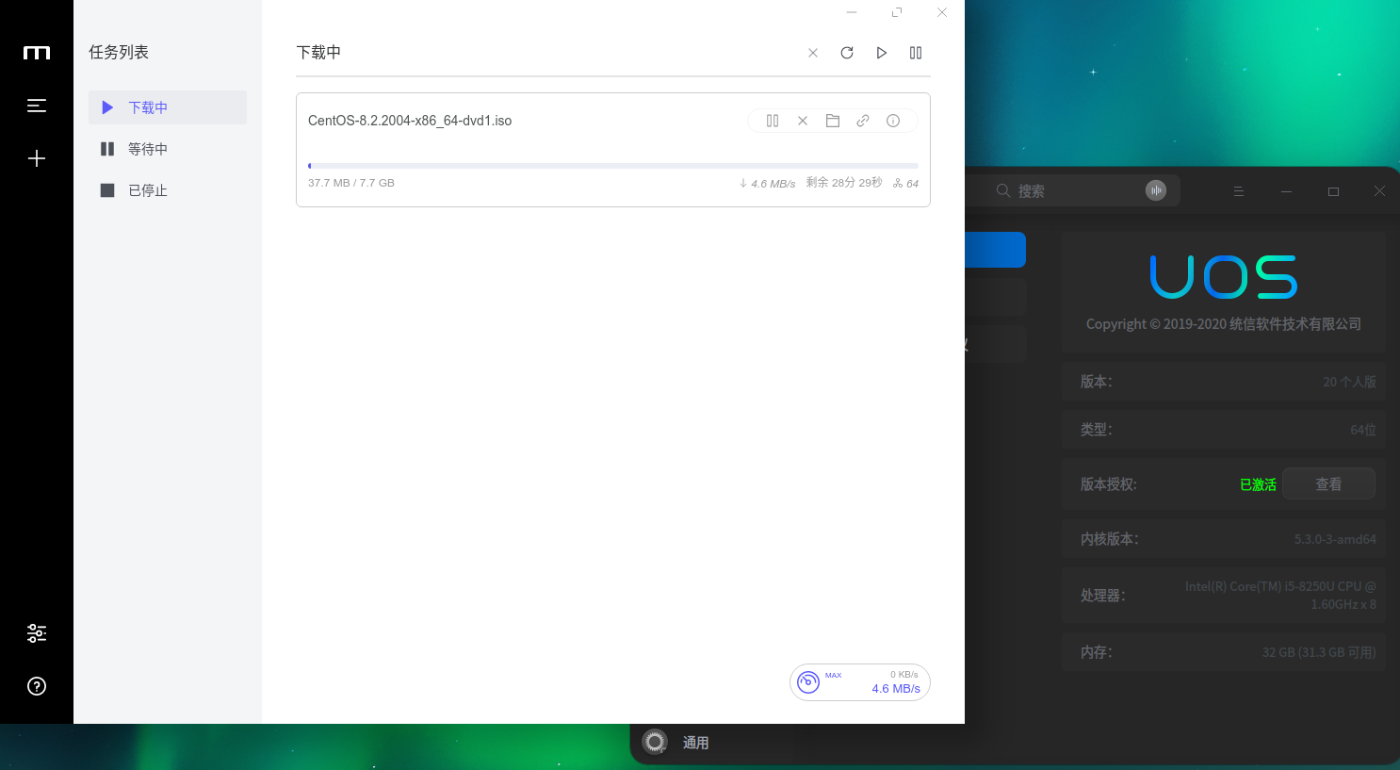Resume all tasks with header play icon
This screenshot has width=1400, height=770.
(x=882, y=53)
